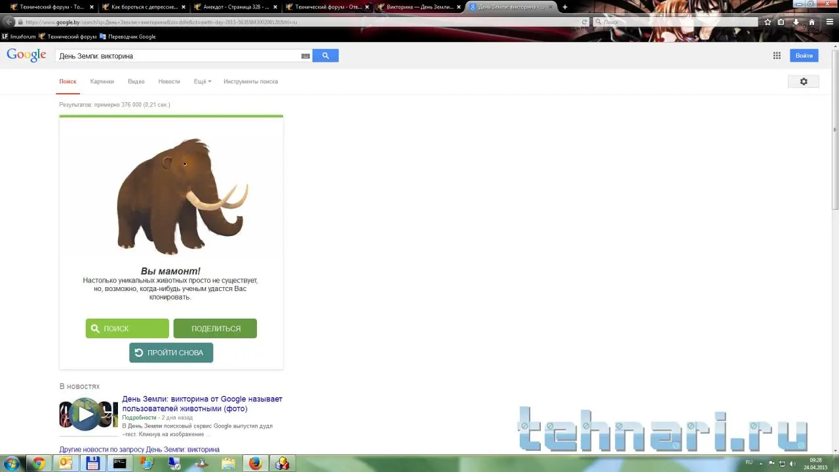Select the Поиск search tab

68,81
